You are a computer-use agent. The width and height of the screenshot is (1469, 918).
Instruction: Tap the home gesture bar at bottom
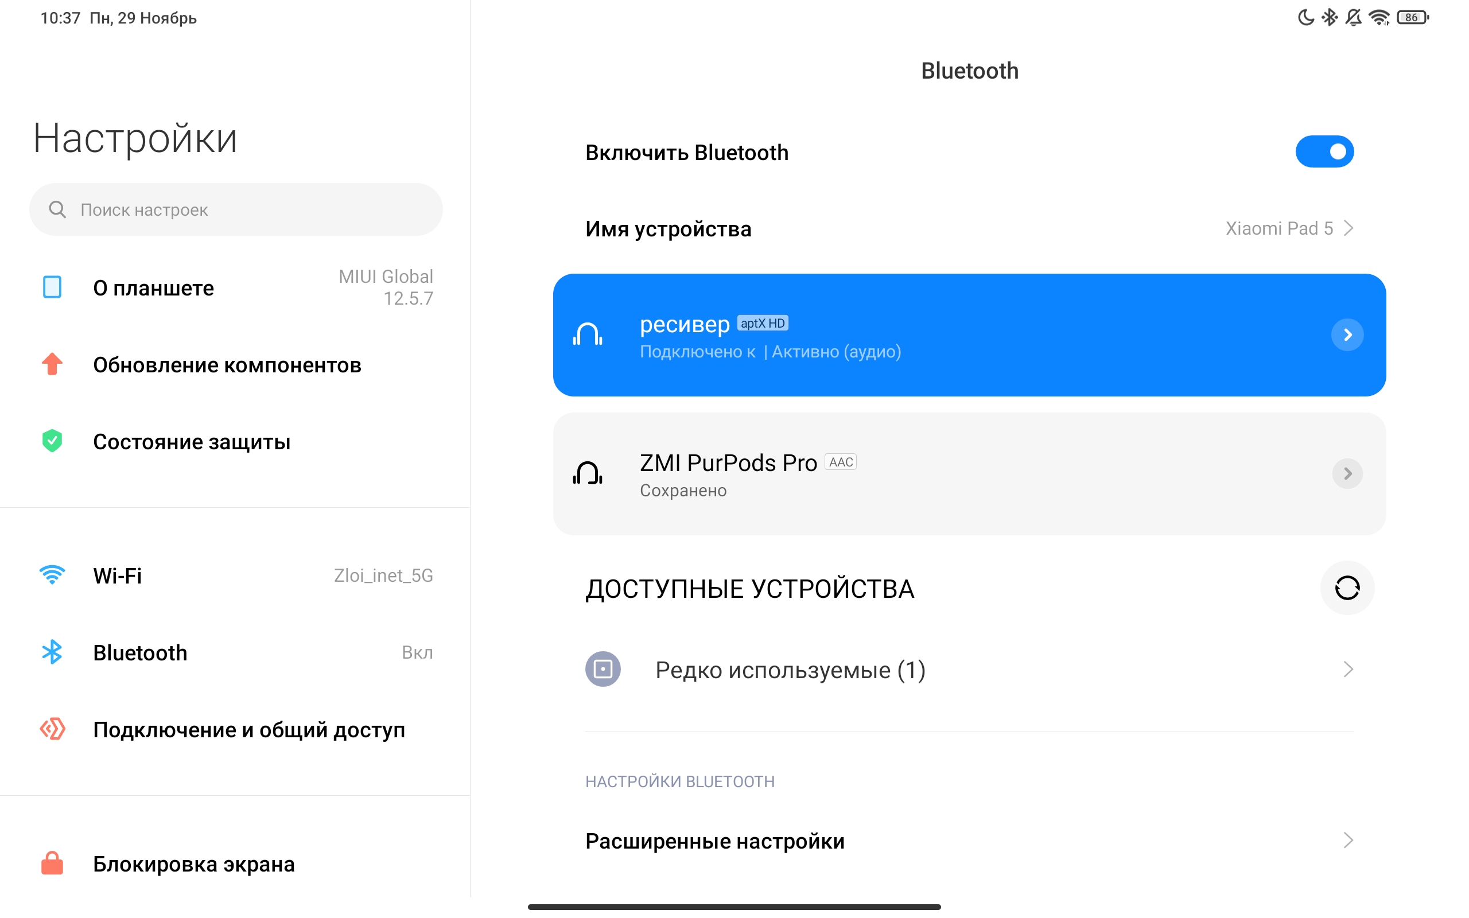[x=734, y=907]
